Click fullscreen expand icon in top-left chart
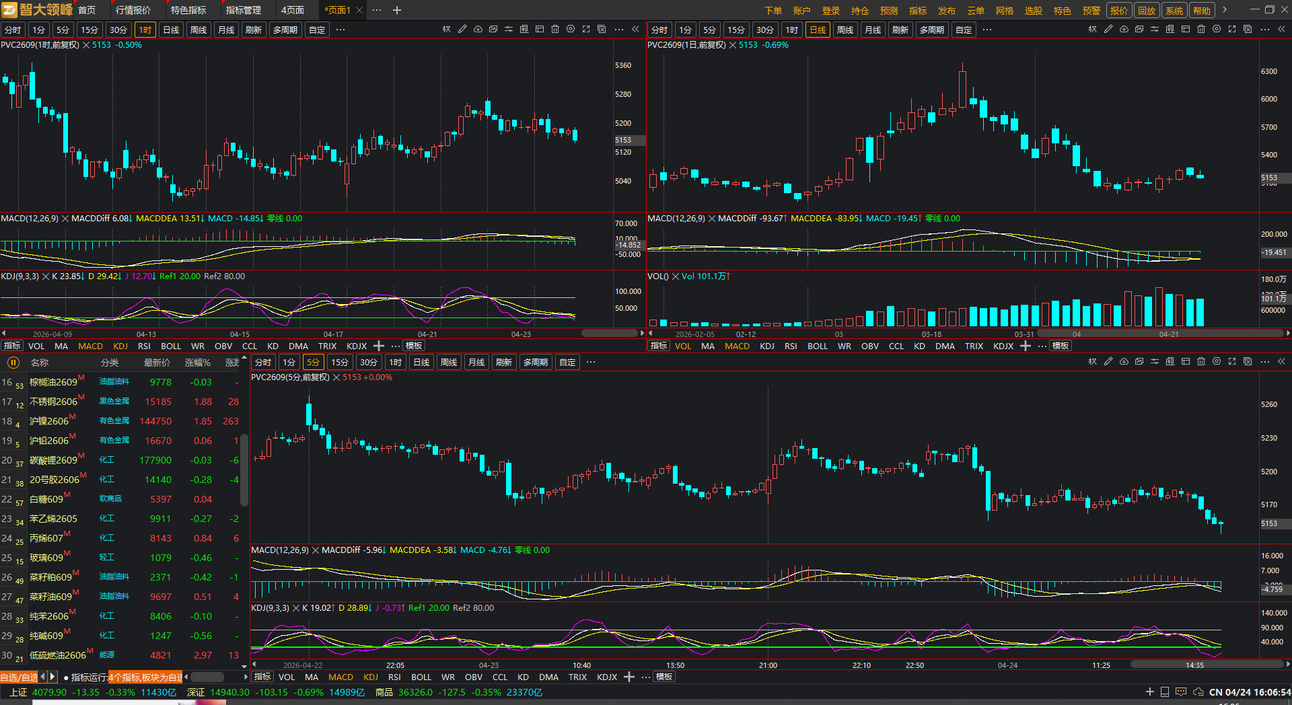The width and height of the screenshot is (1292, 705). coord(586,30)
